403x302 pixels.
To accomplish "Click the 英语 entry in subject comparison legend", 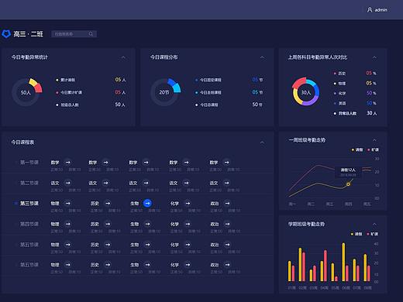I will click(339, 103).
